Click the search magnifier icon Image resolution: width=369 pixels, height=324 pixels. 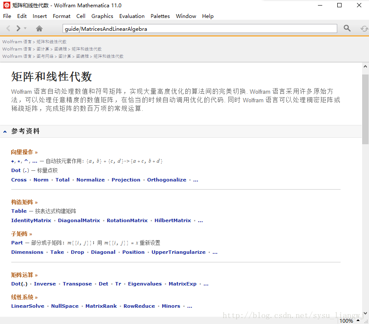[x=347, y=28]
